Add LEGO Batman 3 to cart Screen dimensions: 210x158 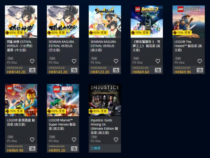point(158,70)
